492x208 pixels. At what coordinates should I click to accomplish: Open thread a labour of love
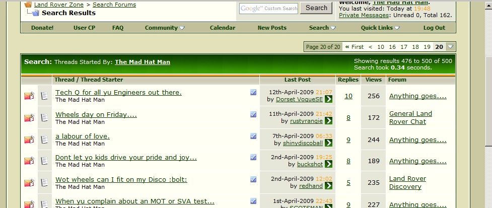click(83, 136)
